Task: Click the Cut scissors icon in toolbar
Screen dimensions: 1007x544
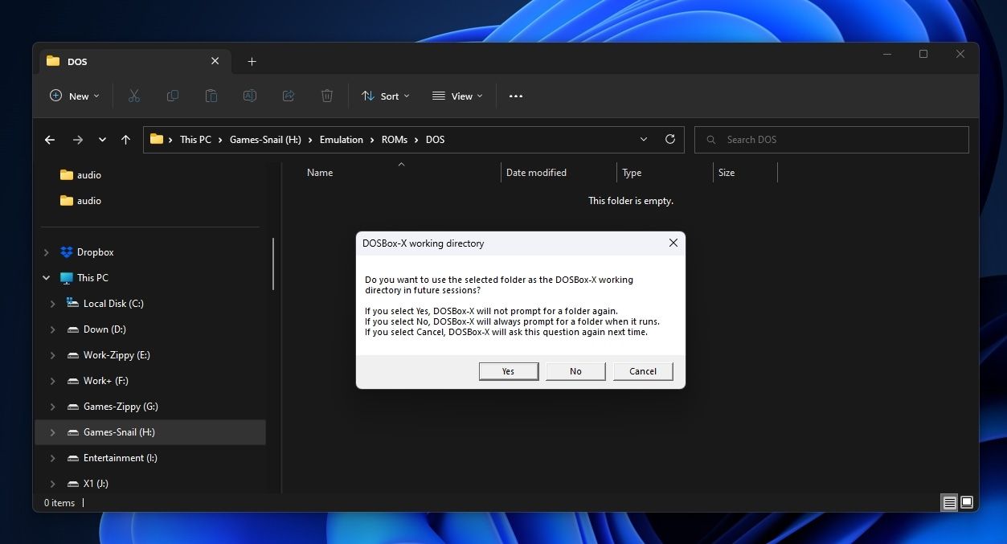Action: (134, 96)
